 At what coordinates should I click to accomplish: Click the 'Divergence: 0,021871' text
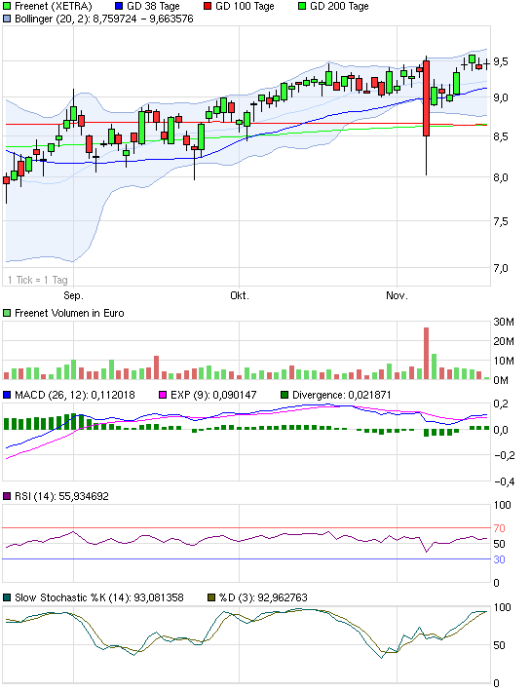[342, 395]
